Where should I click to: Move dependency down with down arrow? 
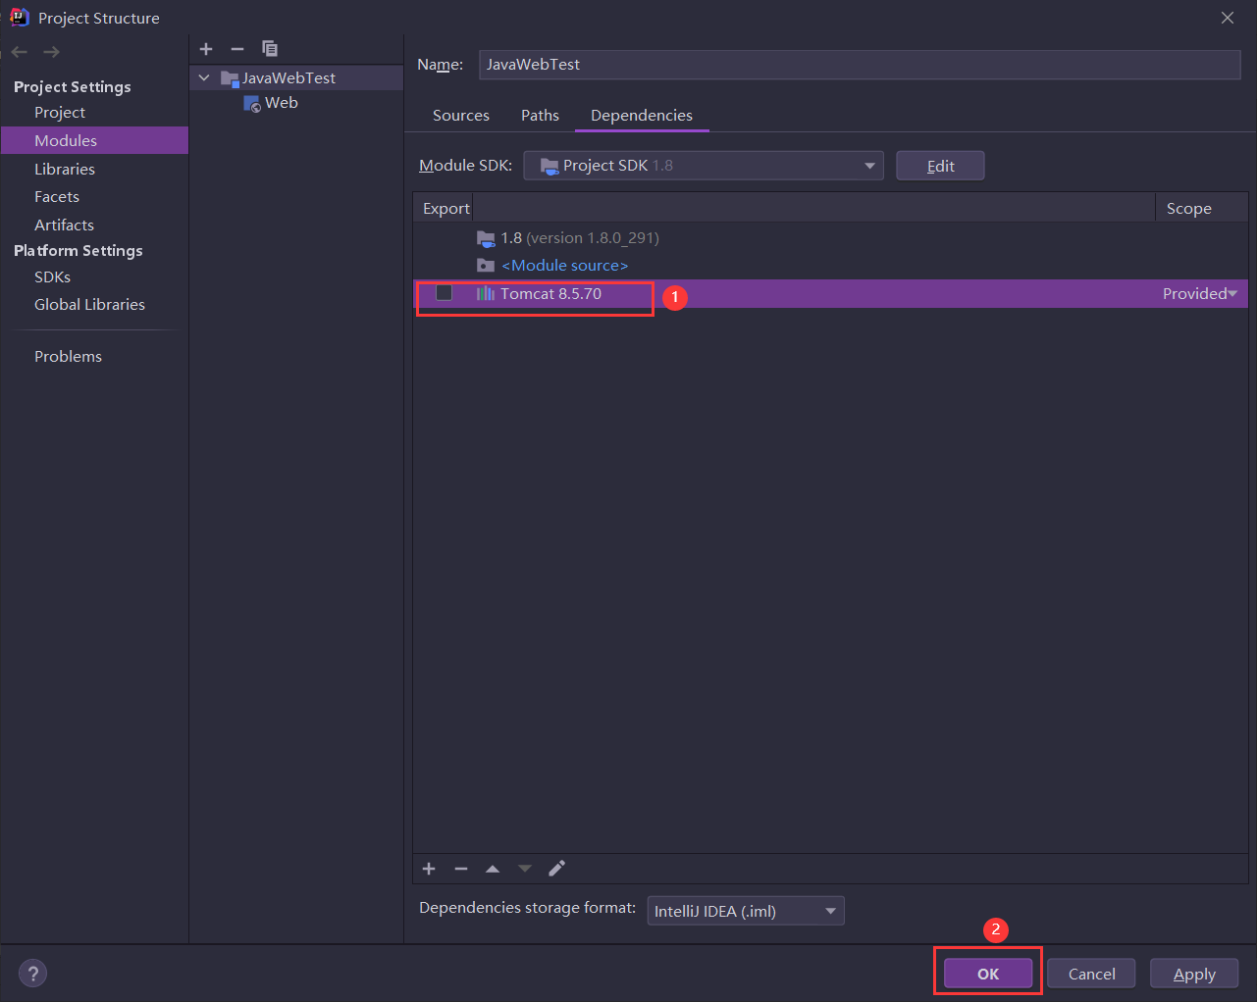tap(525, 869)
